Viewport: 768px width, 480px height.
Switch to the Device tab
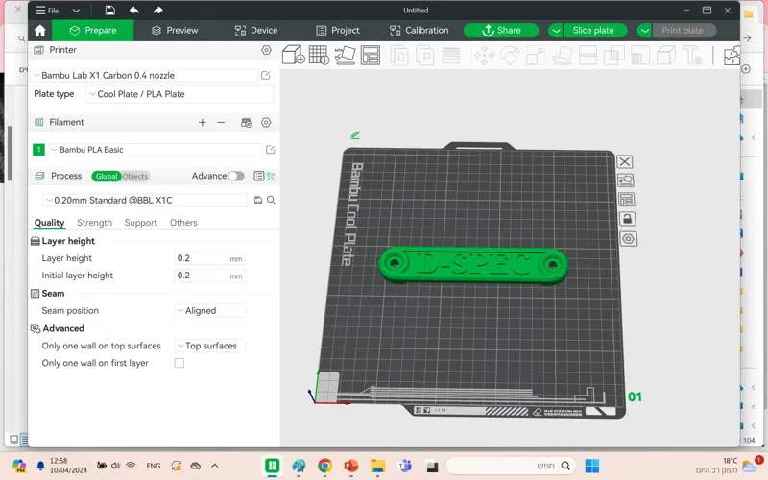pos(256,31)
